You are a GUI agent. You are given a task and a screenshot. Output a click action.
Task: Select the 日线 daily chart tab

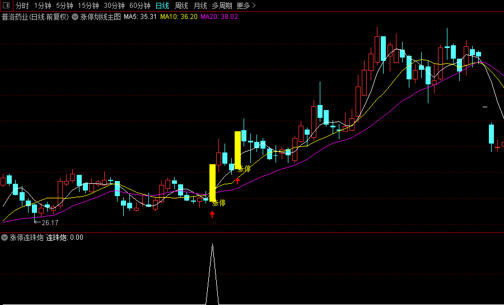pos(162,6)
